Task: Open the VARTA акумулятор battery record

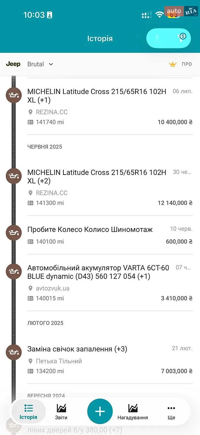Action: tap(110, 283)
